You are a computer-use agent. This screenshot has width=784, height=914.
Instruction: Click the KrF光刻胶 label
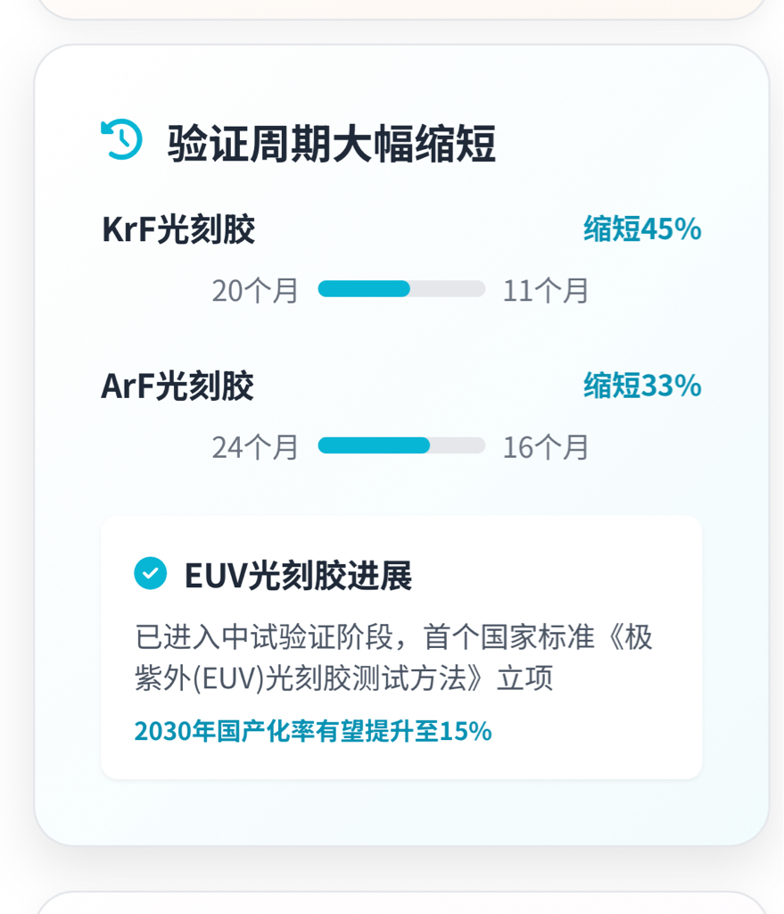178,228
